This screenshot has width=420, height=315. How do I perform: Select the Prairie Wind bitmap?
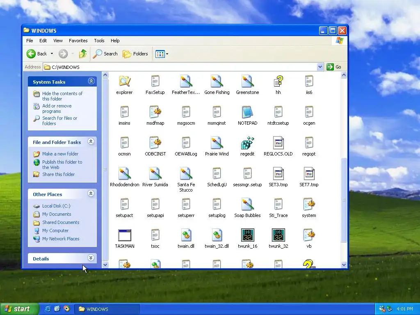[217, 143]
